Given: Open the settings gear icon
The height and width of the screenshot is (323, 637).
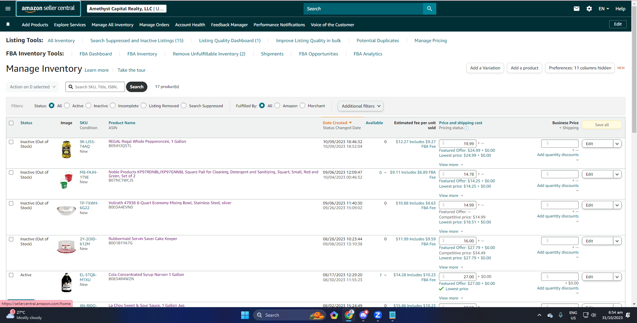Looking at the screenshot, I should click(589, 9).
